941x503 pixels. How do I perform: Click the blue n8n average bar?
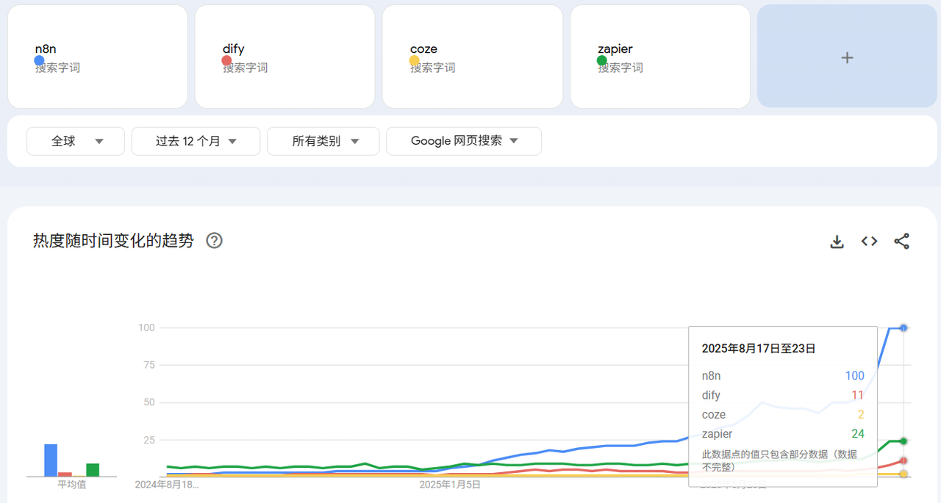(x=51, y=460)
